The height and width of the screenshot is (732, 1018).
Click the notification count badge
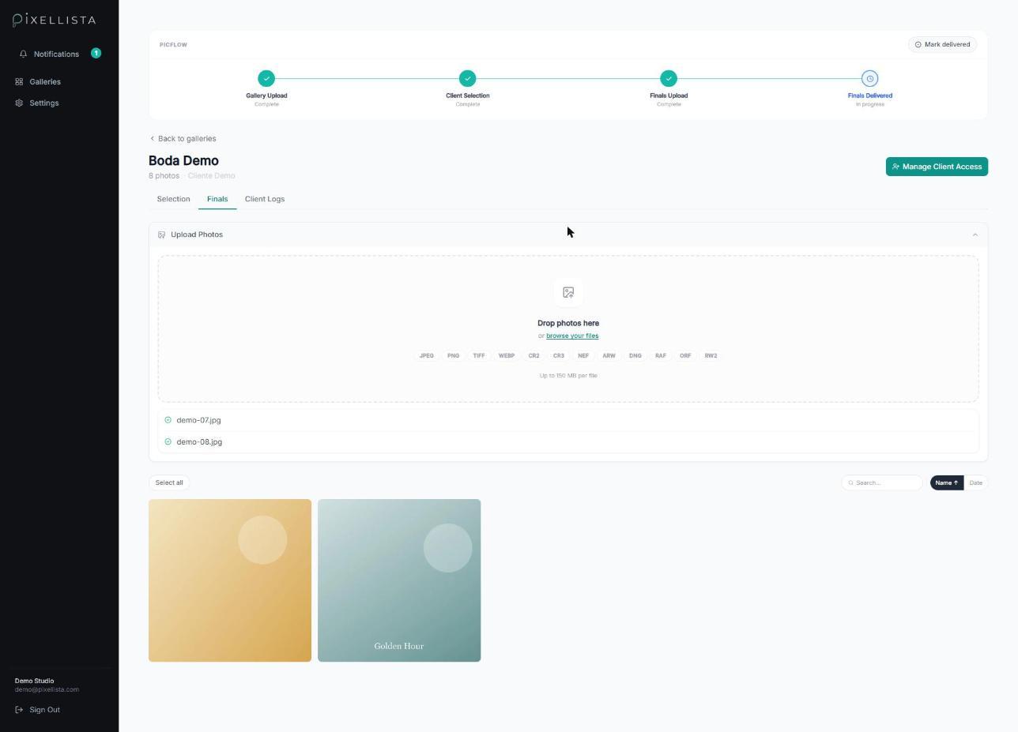click(96, 53)
